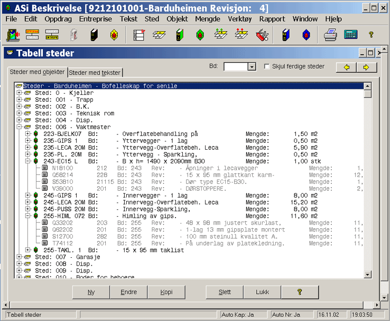Image resolution: width=390 pixels, height=321 pixels.
Task: Click the Slett button
Action: pyautogui.click(x=225, y=292)
